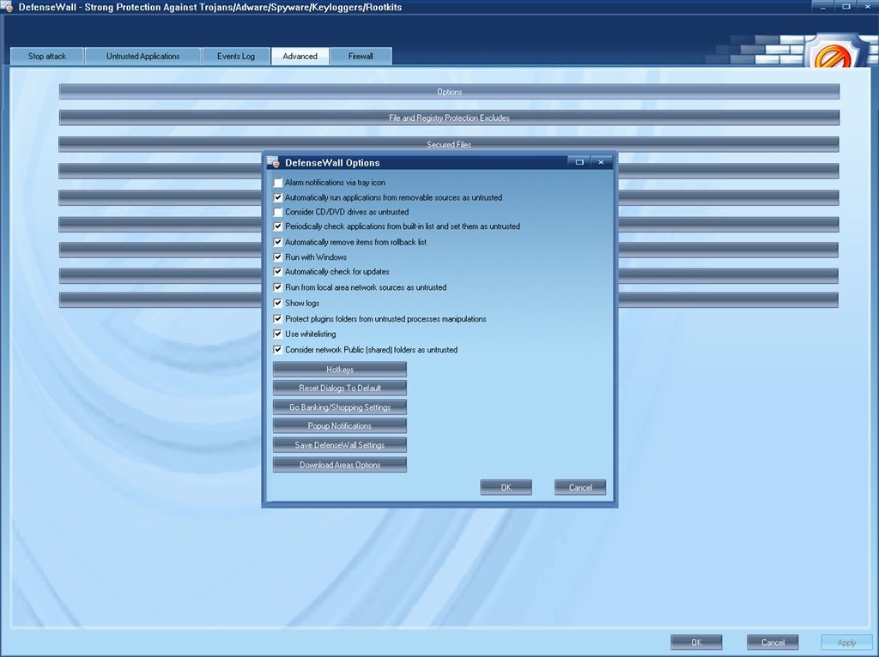The height and width of the screenshot is (657, 879).
Task: Uncheck Run from local area network sources
Action: click(x=278, y=287)
